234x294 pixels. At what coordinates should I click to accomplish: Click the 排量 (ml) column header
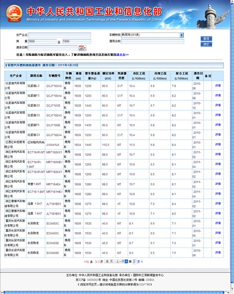coord(78,76)
